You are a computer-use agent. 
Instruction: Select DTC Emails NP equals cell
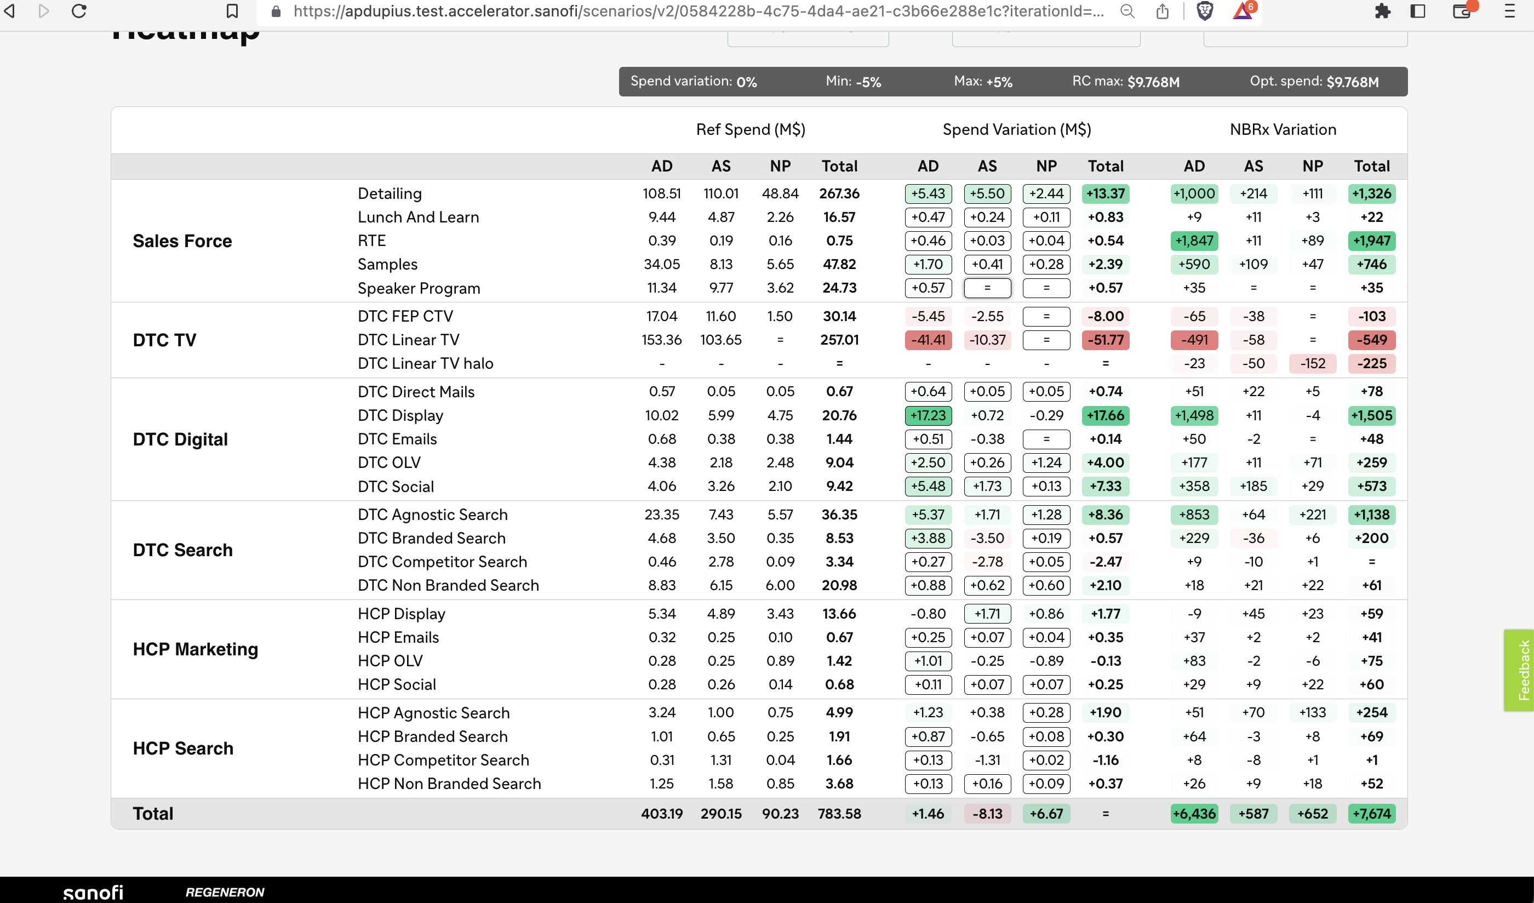click(x=1046, y=439)
